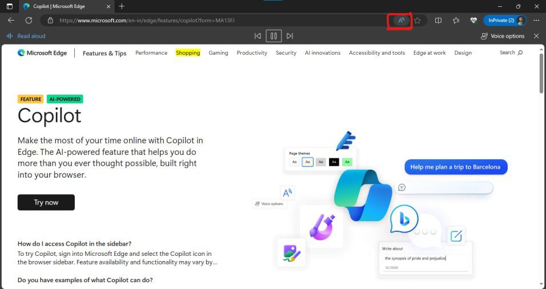This screenshot has height=289, width=546.
Task: Click the Read aloud A icon in illustration
Action: click(x=287, y=192)
